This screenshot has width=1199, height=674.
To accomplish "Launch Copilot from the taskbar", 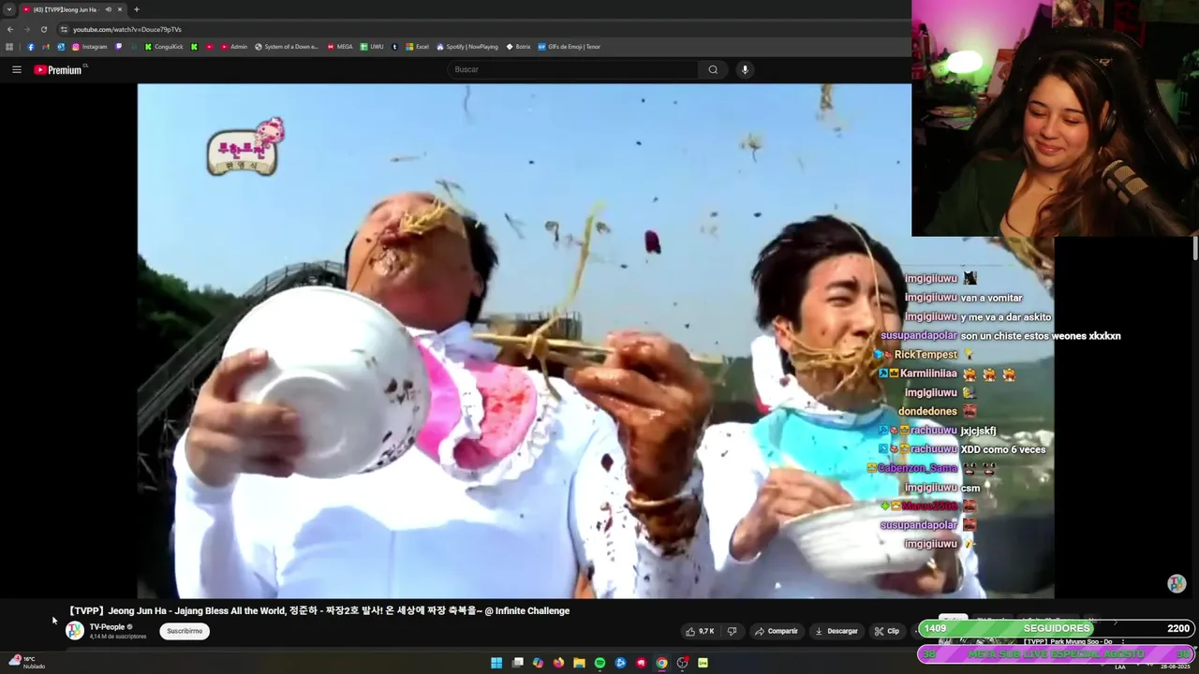I will (538, 663).
